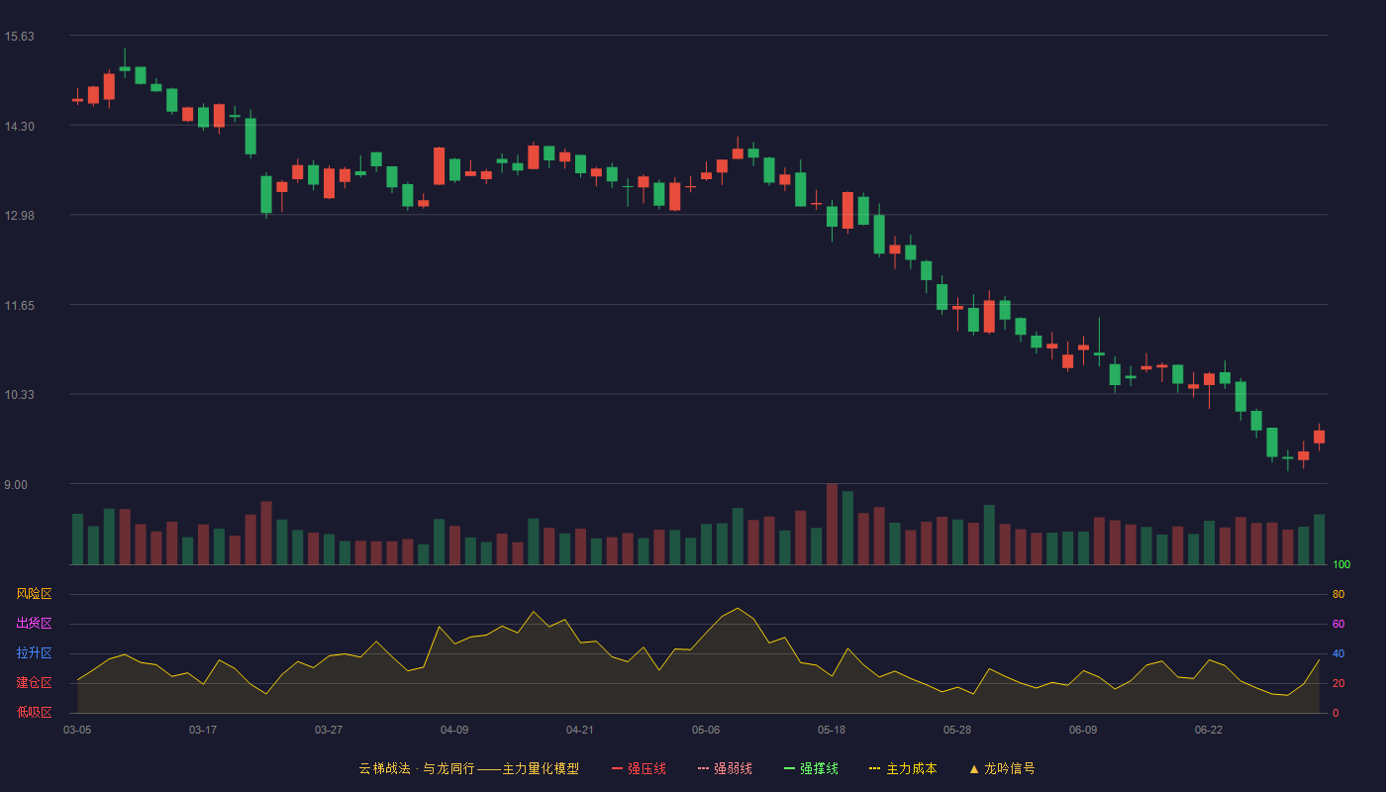Select the 03-17 date label
Image resolution: width=1386 pixels, height=792 pixels.
coord(203,730)
